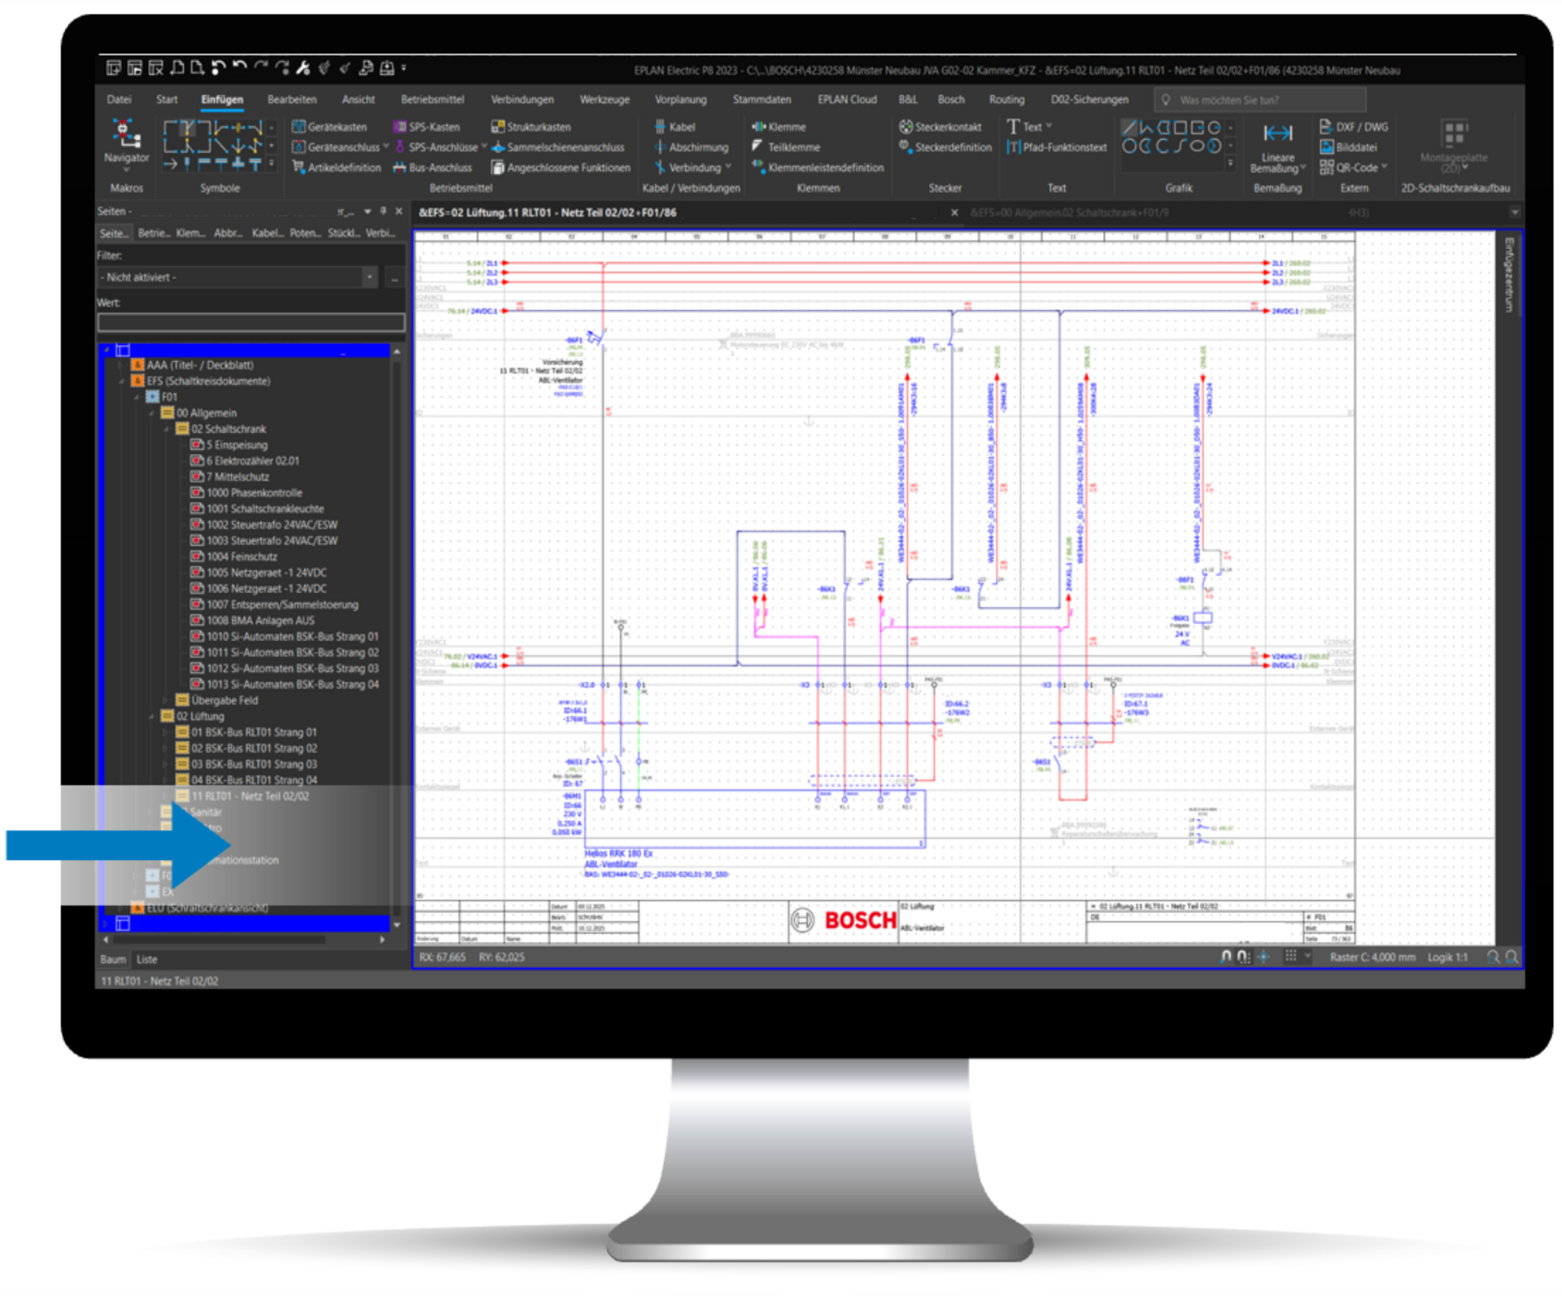Screen dimensions: 1562x1296
Task: Toggle object snap magnet in status bar
Action: tap(1226, 957)
